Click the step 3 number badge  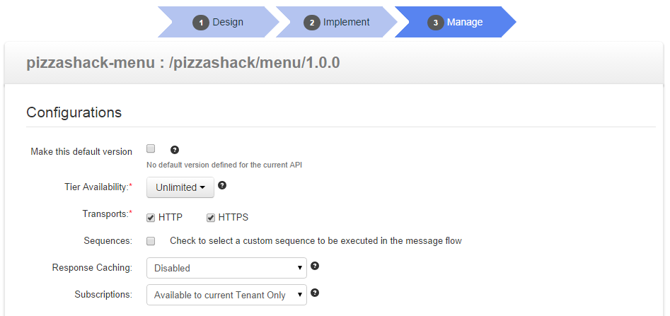436,23
